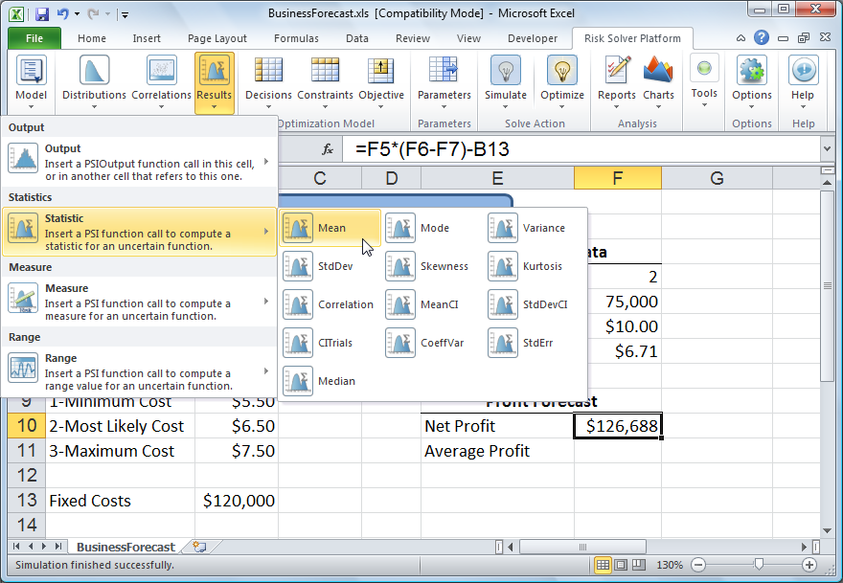Open the File backstage menu
843x583 pixels.
(x=34, y=38)
